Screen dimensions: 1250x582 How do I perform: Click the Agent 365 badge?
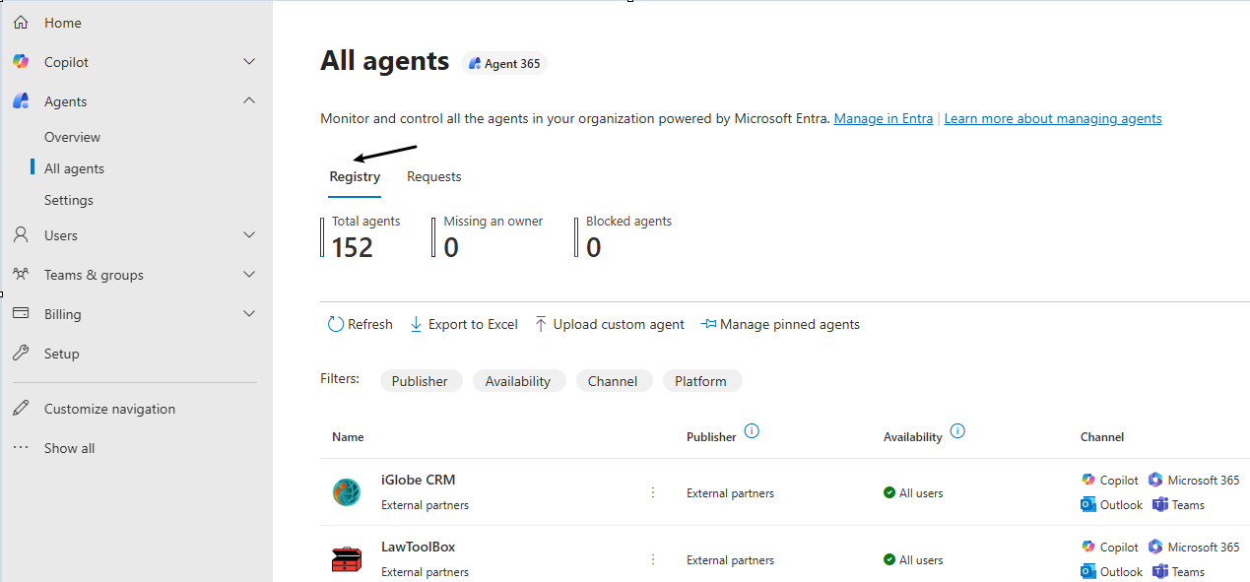(504, 63)
